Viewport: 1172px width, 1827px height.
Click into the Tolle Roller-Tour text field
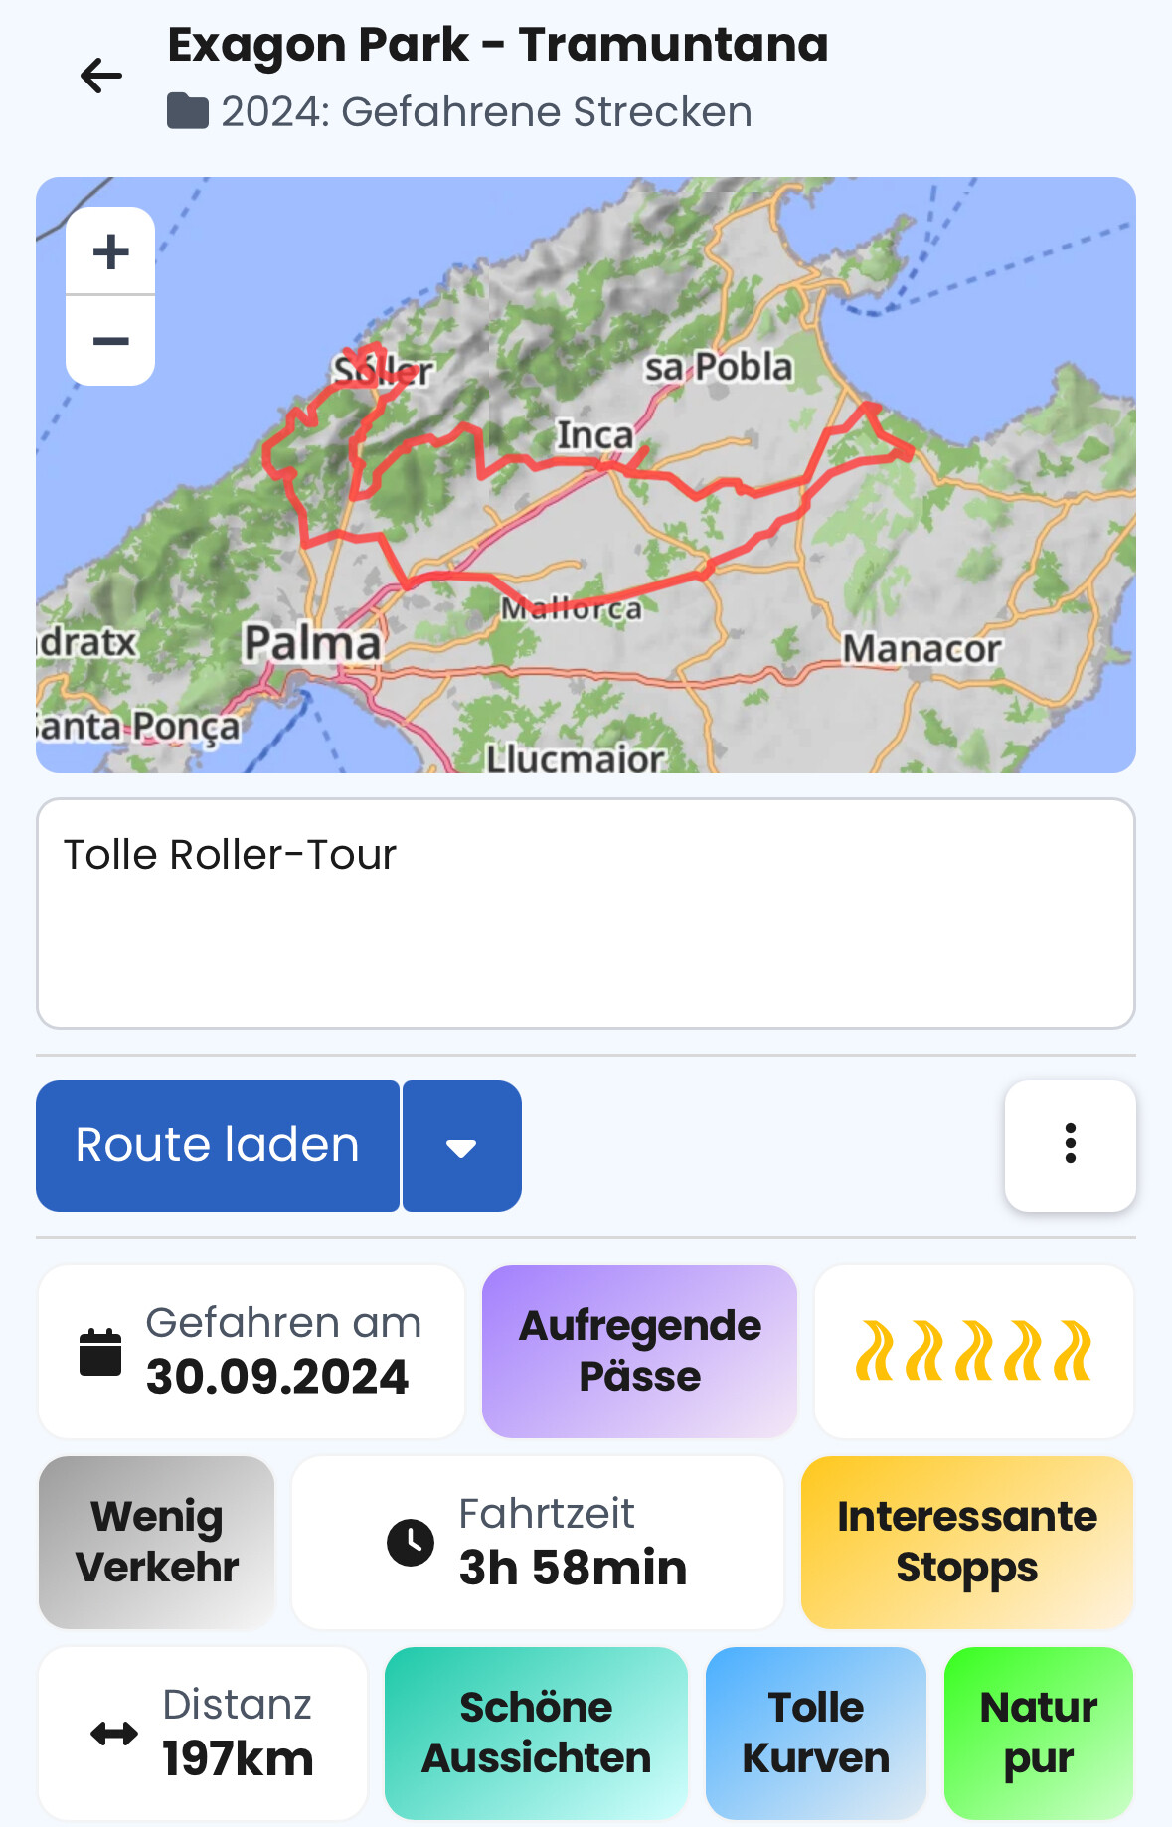tap(586, 913)
